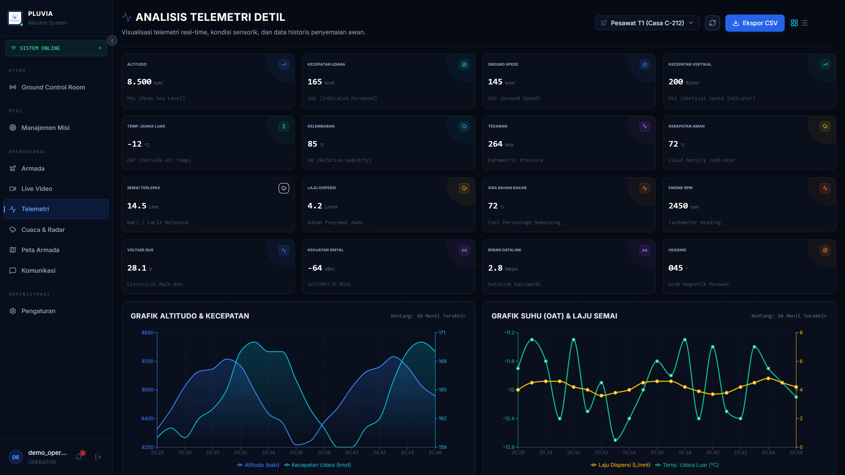Click the Kecepatan Udara compass icon

[464, 65]
